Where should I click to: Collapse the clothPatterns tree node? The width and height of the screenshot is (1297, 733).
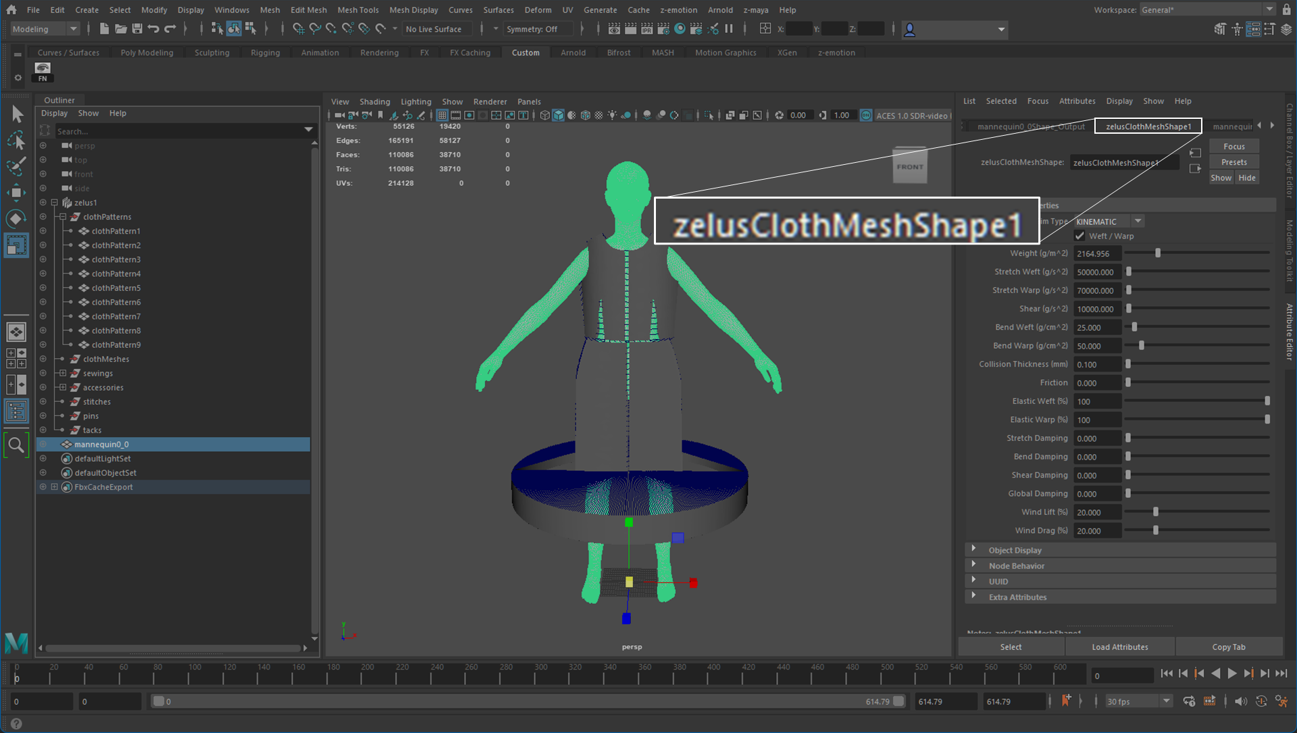tap(63, 217)
